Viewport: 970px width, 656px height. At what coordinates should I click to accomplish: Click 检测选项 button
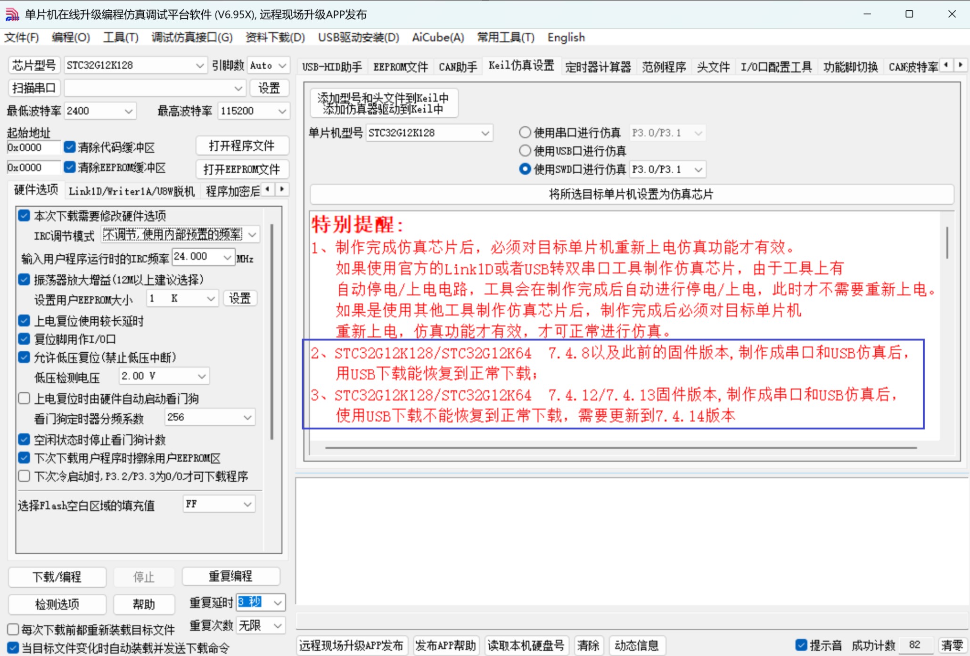57,604
